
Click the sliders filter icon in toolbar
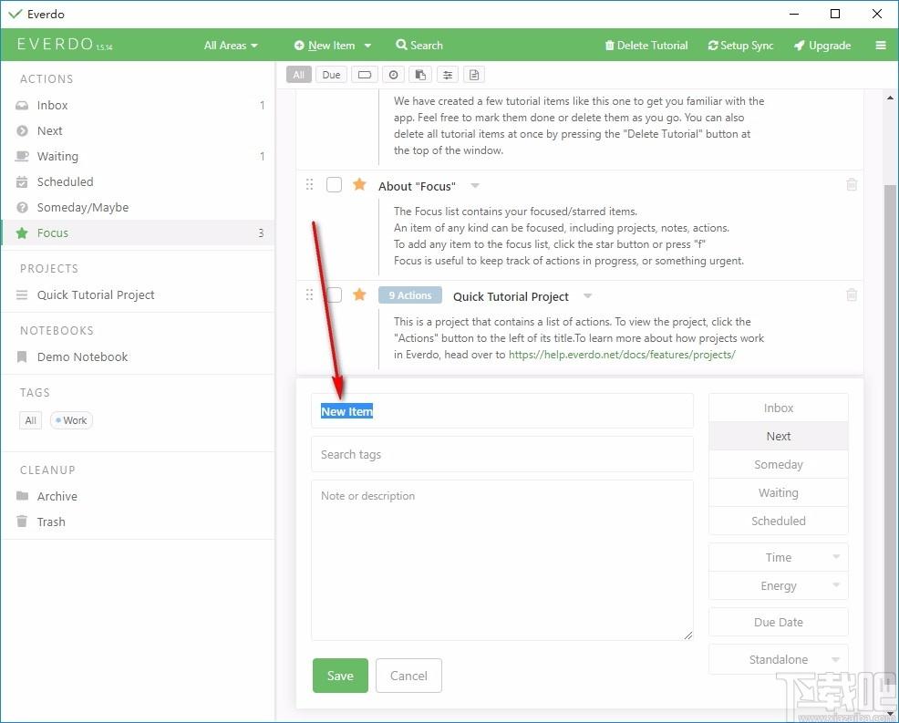point(447,75)
